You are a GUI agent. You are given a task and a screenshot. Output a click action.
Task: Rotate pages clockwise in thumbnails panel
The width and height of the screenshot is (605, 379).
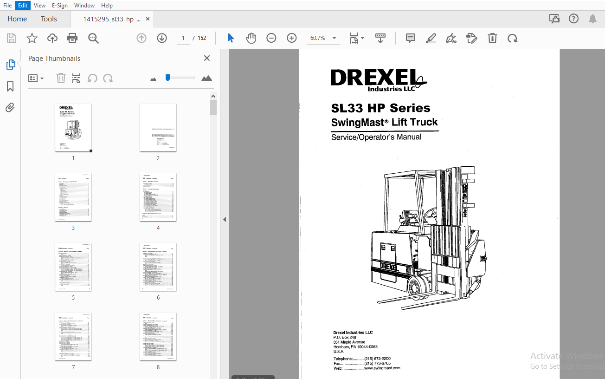click(108, 78)
